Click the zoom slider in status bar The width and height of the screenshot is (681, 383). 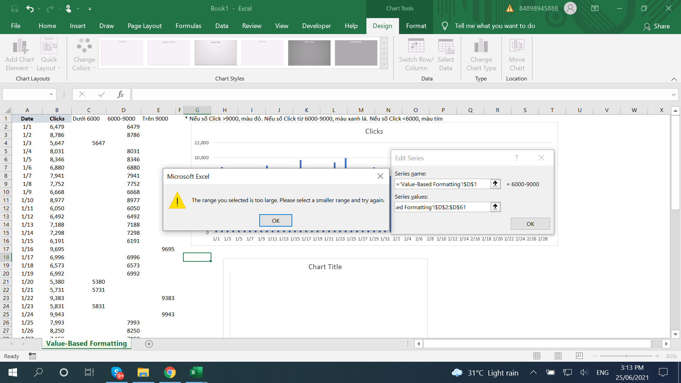point(626,356)
